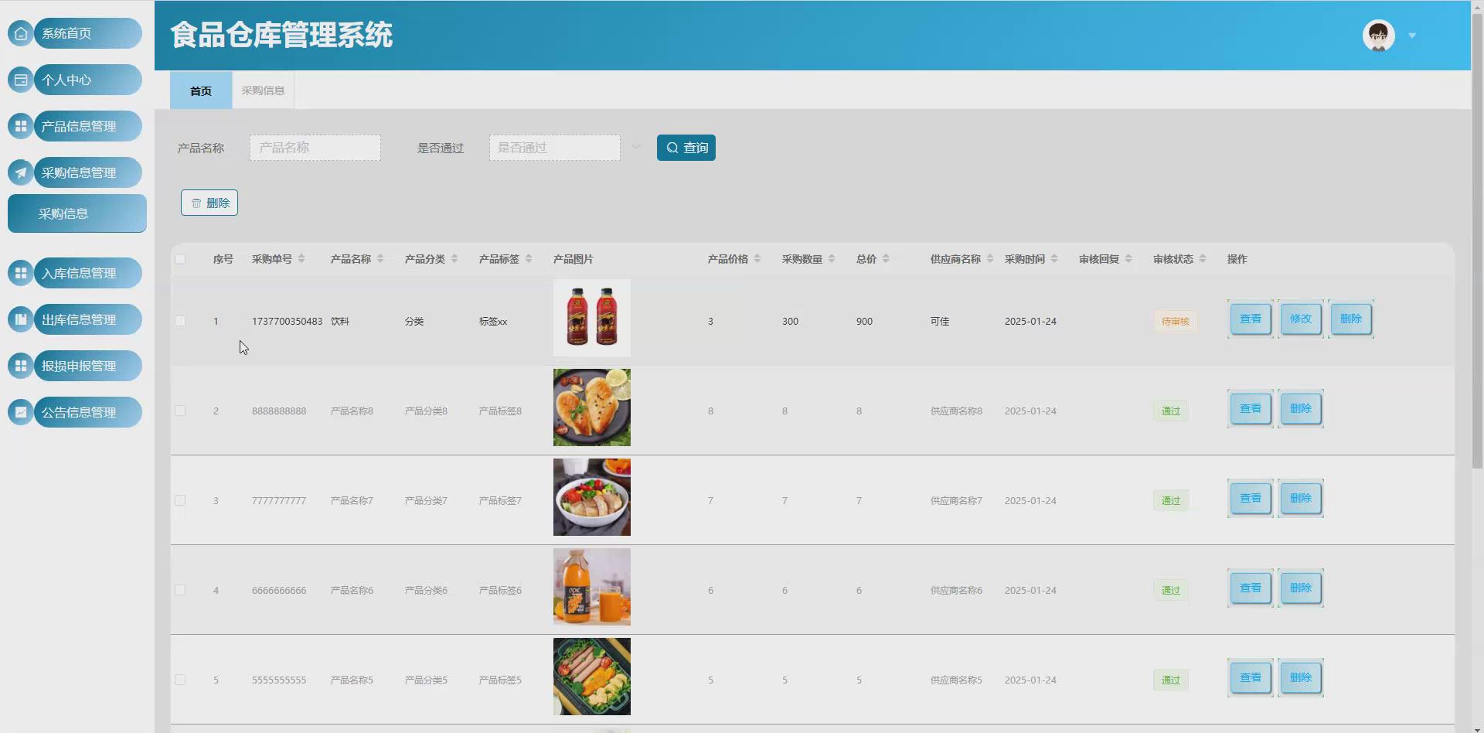Click the 查询 search button
The height and width of the screenshot is (733, 1484).
click(x=686, y=148)
